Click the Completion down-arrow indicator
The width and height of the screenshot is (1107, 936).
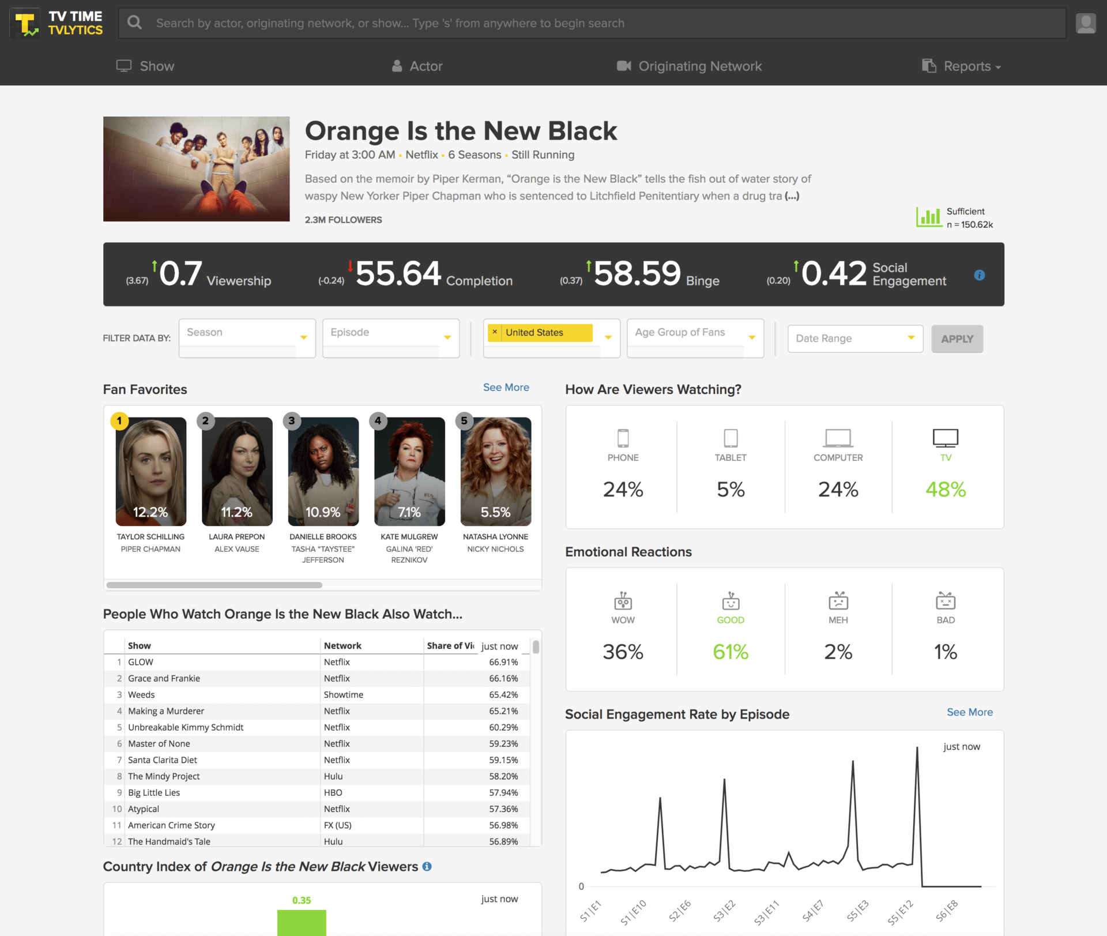pyautogui.click(x=351, y=266)
